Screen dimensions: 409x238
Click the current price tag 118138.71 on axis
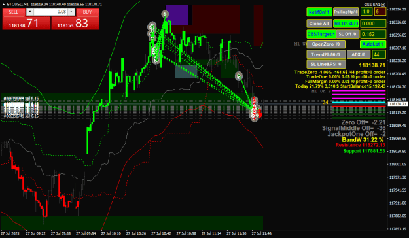(397, 104)
